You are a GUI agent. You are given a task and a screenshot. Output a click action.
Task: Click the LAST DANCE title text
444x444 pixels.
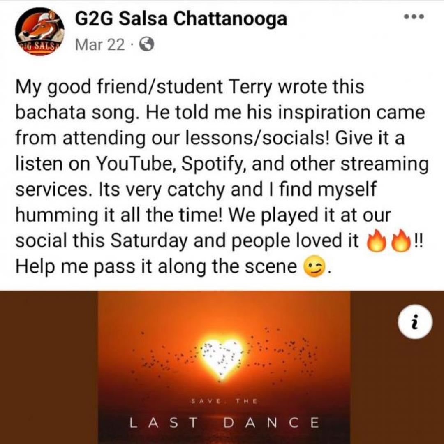pyautogui.click(x=224, y=423)
